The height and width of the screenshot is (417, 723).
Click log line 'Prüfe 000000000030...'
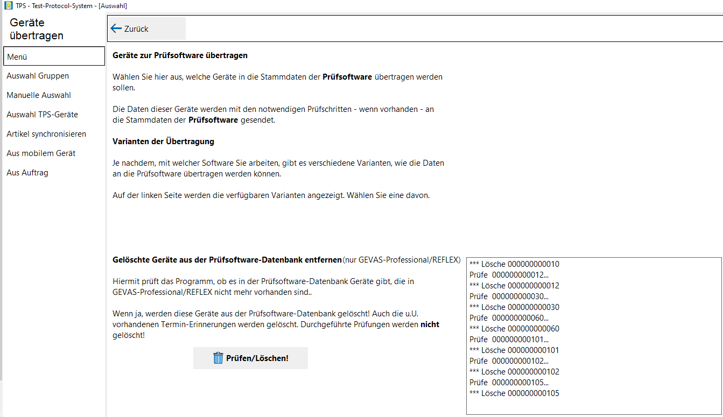509,296
